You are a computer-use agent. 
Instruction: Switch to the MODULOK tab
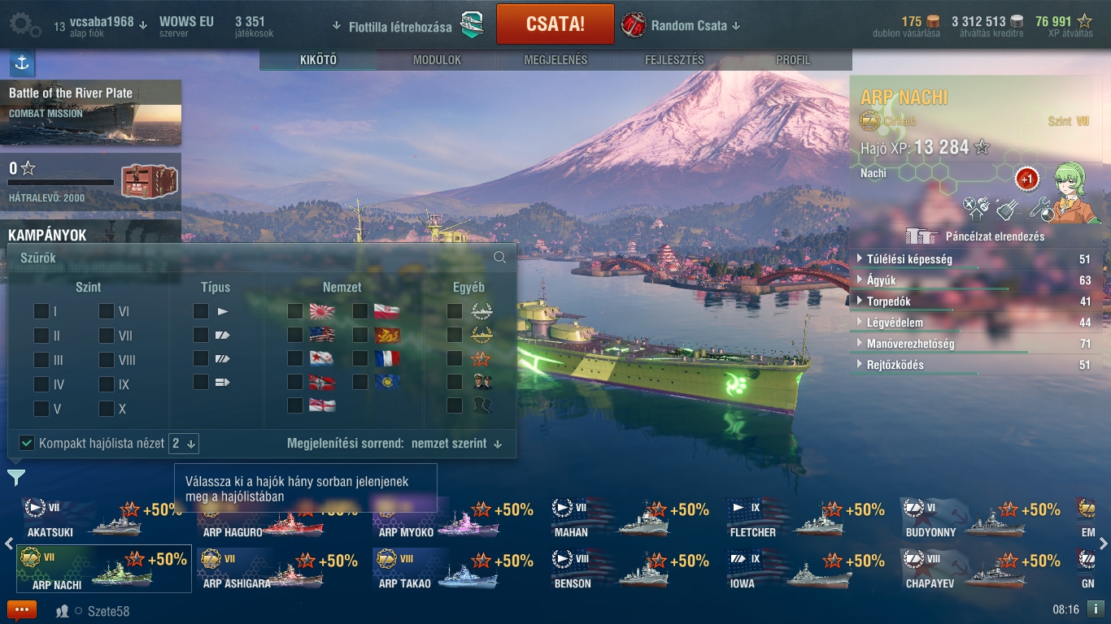coord(437,60)
